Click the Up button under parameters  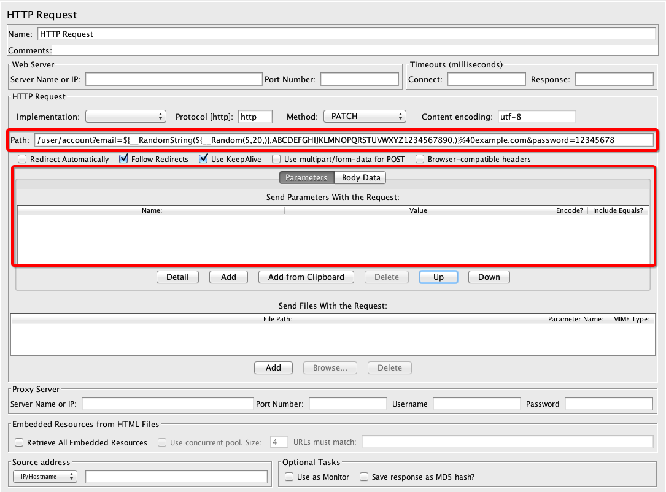click(x=438, y=277)
